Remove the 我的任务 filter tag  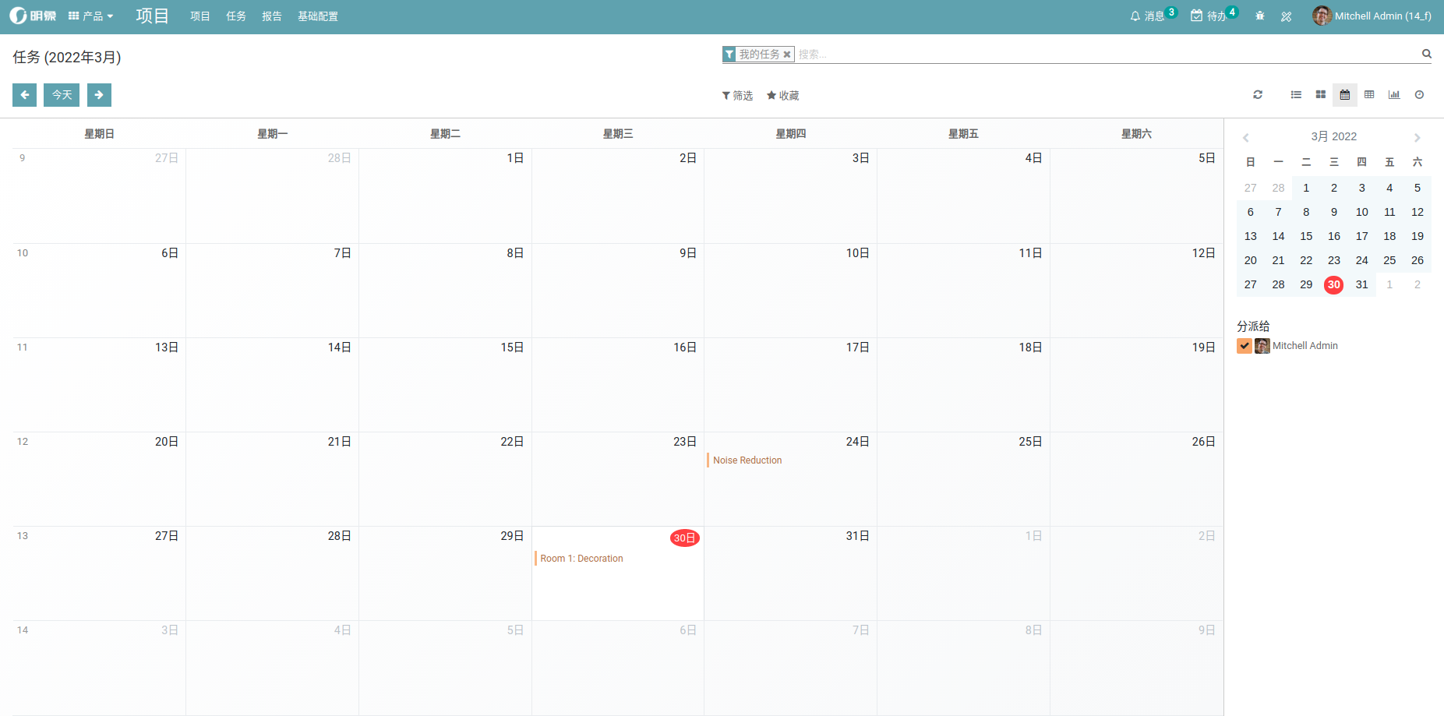(787, 55)
